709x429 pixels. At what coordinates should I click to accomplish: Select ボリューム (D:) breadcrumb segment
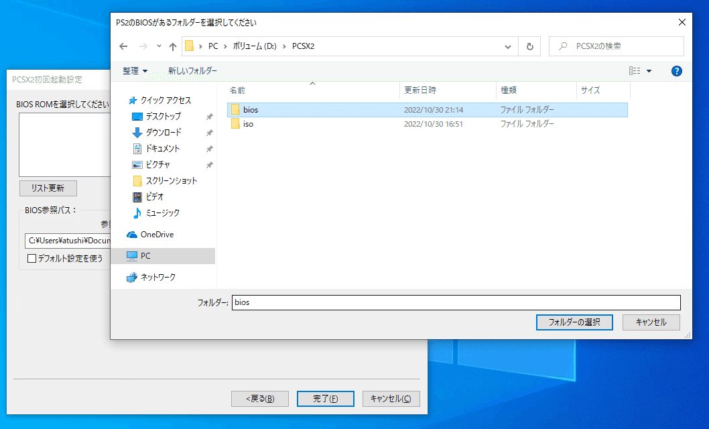[x=255, y=46]
